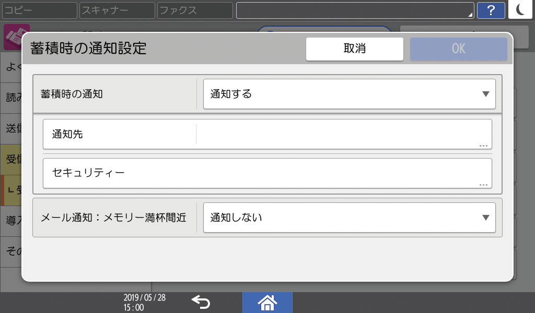Viewport: 535px width, 313px height.
Task: Open the メール通知：メモリー満杯間近 dropdown
Action: point(349,218)
